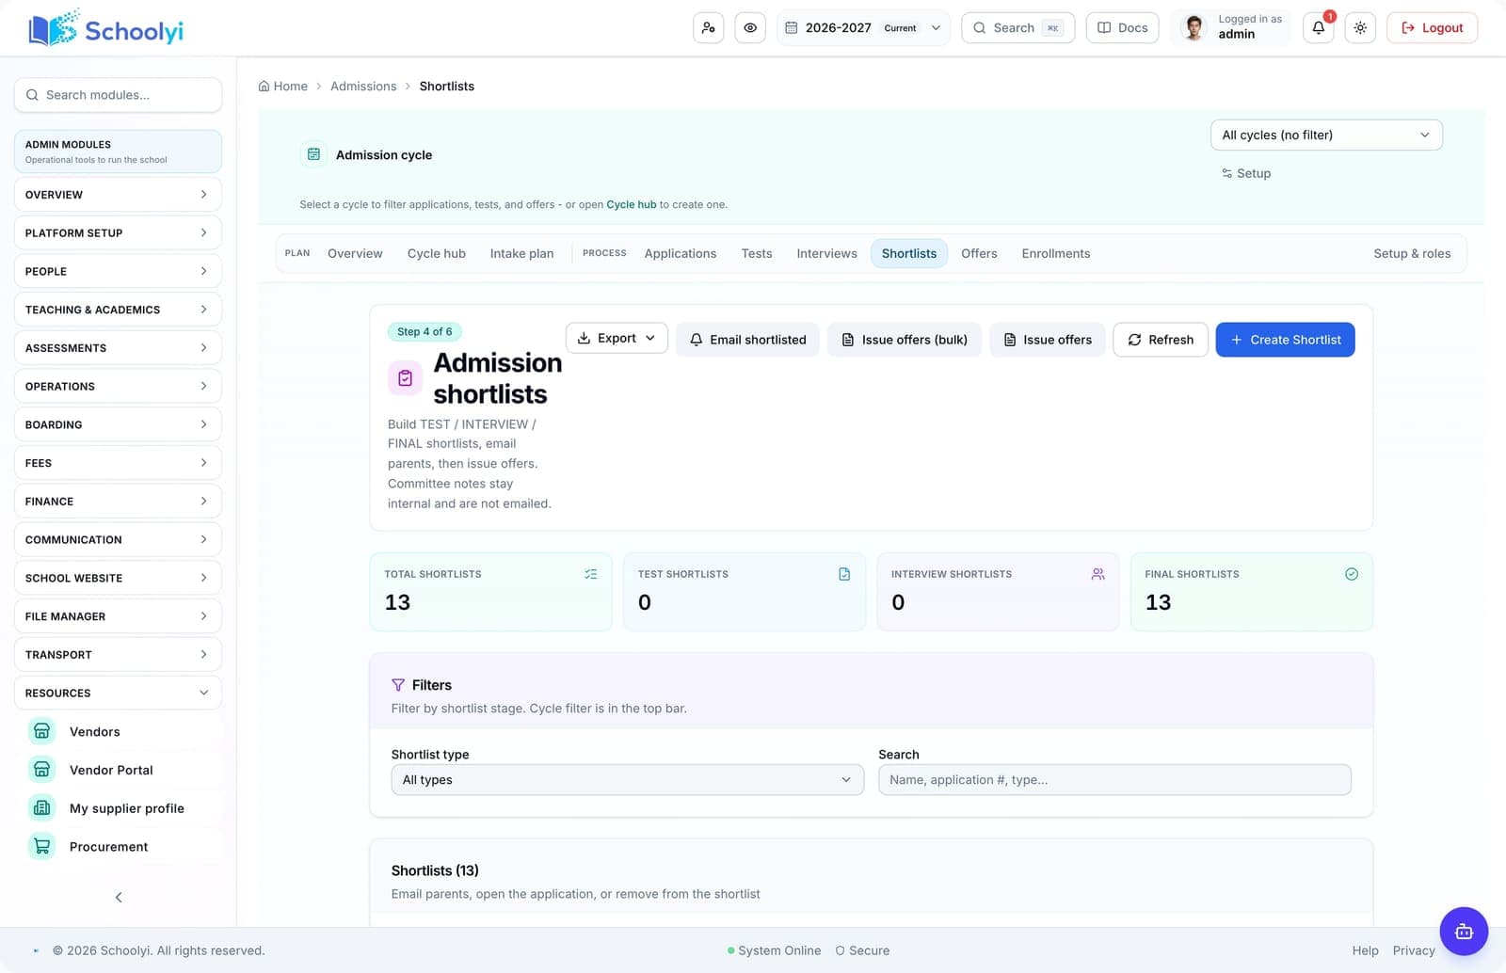This screenshot has height=973, width=1506.
Task: Switch to the Offers tab
Action: click(979, 253)
